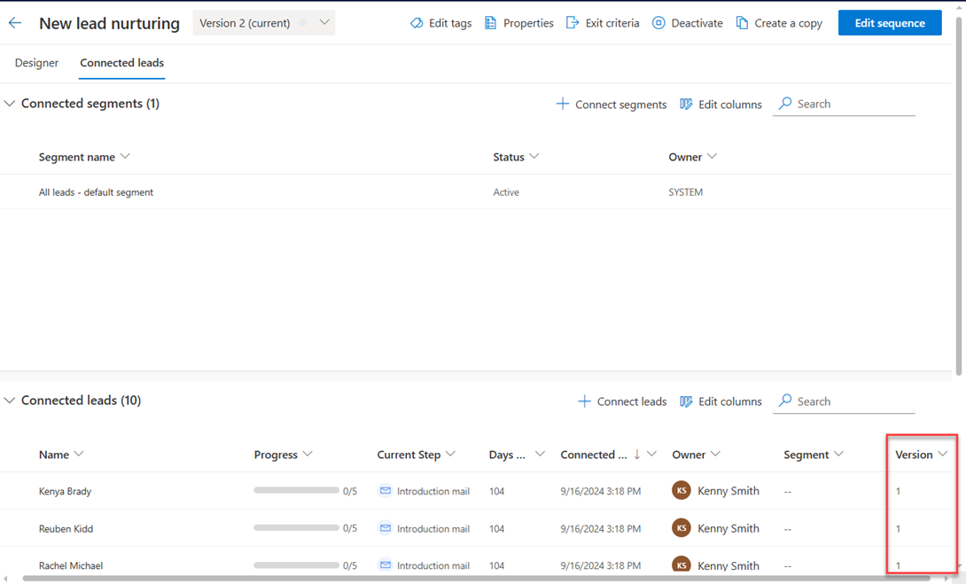
Task: Open the leads Owner column dropdown
Action: pyautogui.click(x=715, y=454)
